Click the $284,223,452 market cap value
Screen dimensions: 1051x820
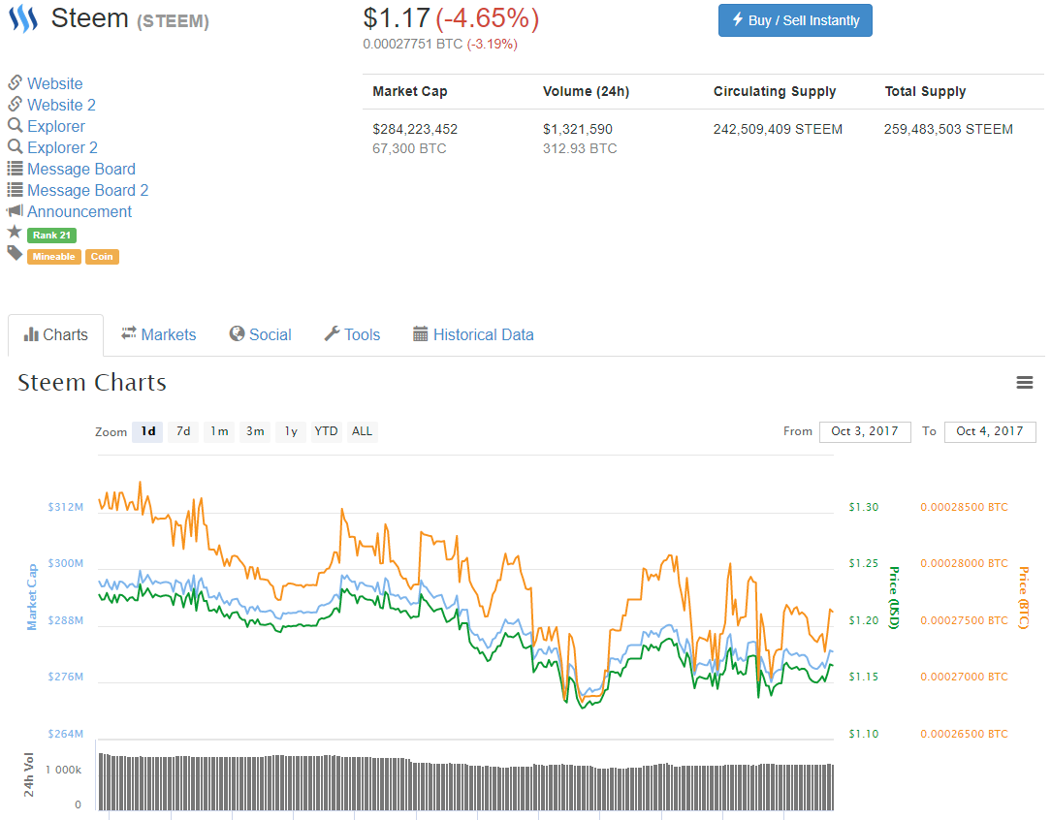(415, 129)
